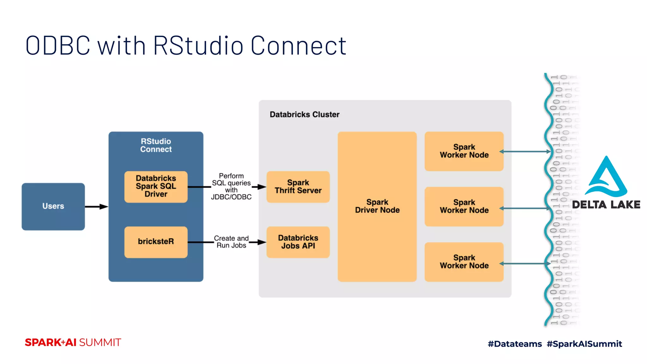Click the arrow from Users to RStudio Connect
Image resolution: width=647 pixels, height=364 pixels.
[x=96, y=207]
